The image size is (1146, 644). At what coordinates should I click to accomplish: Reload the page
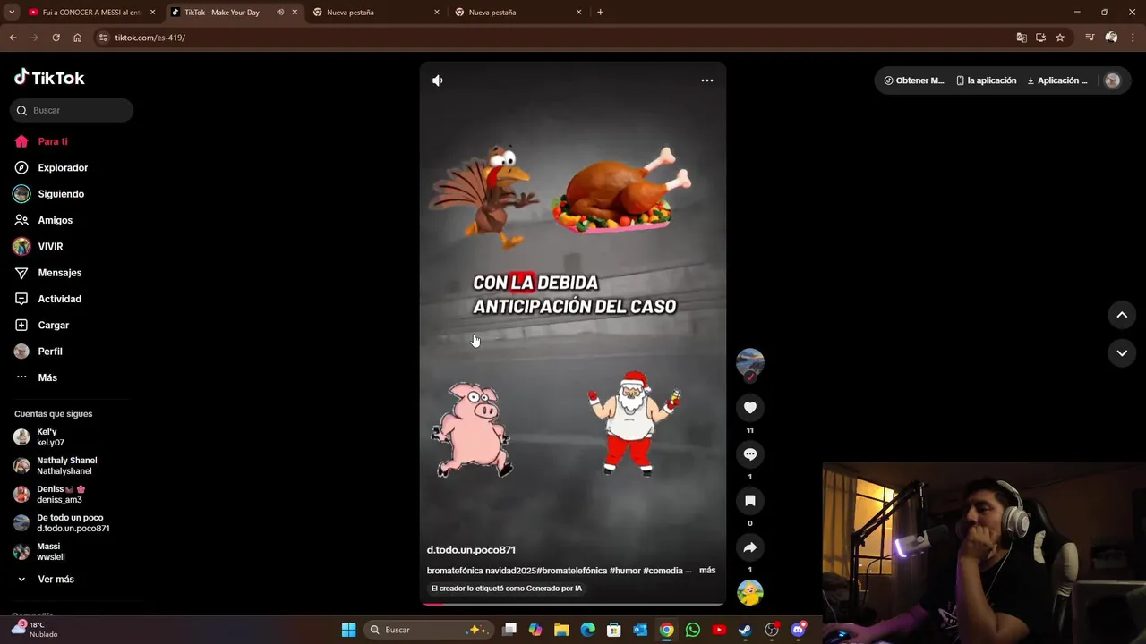coord(56,38)
